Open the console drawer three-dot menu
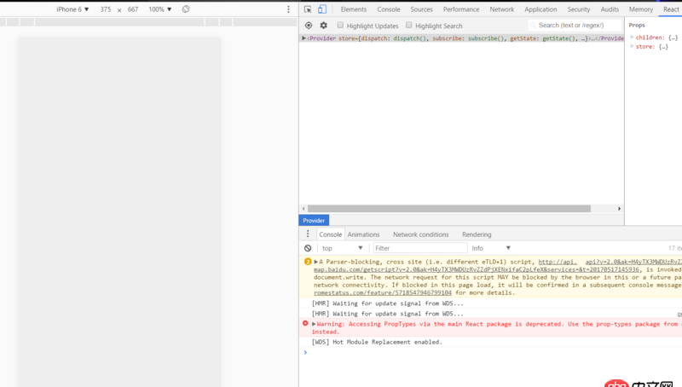This screenshot has height=387, width=682. [308, 234]
